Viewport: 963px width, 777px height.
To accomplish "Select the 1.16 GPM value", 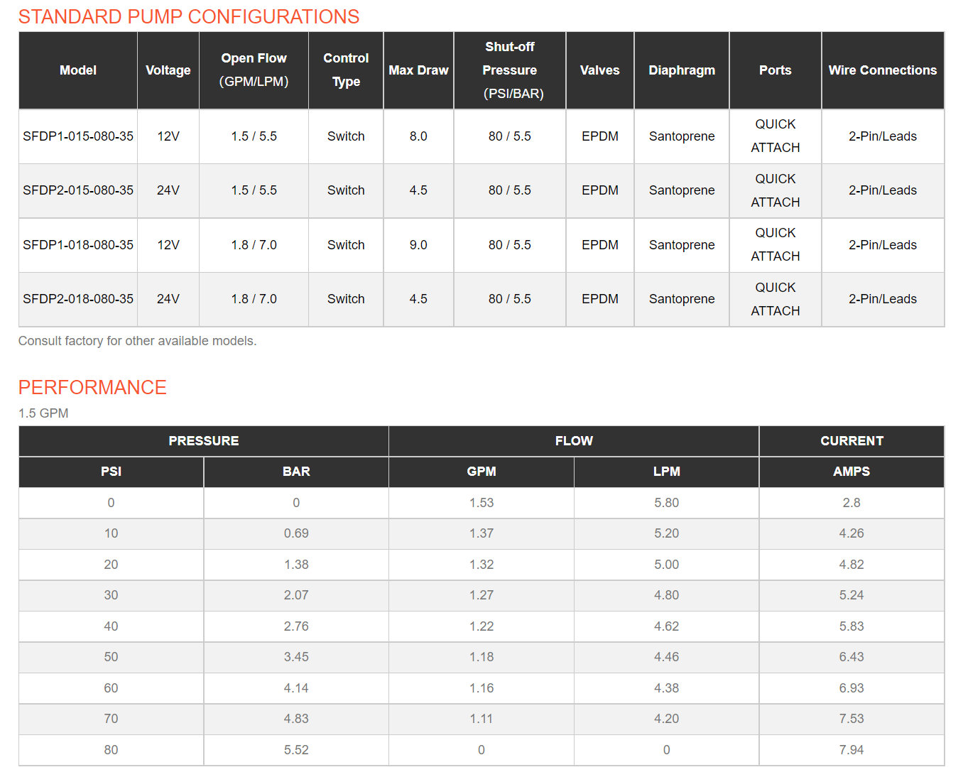I will [x=482, y=688].
